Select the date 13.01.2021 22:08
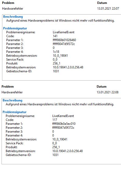The height and width of the screenshot is (169, 121). 108,92
